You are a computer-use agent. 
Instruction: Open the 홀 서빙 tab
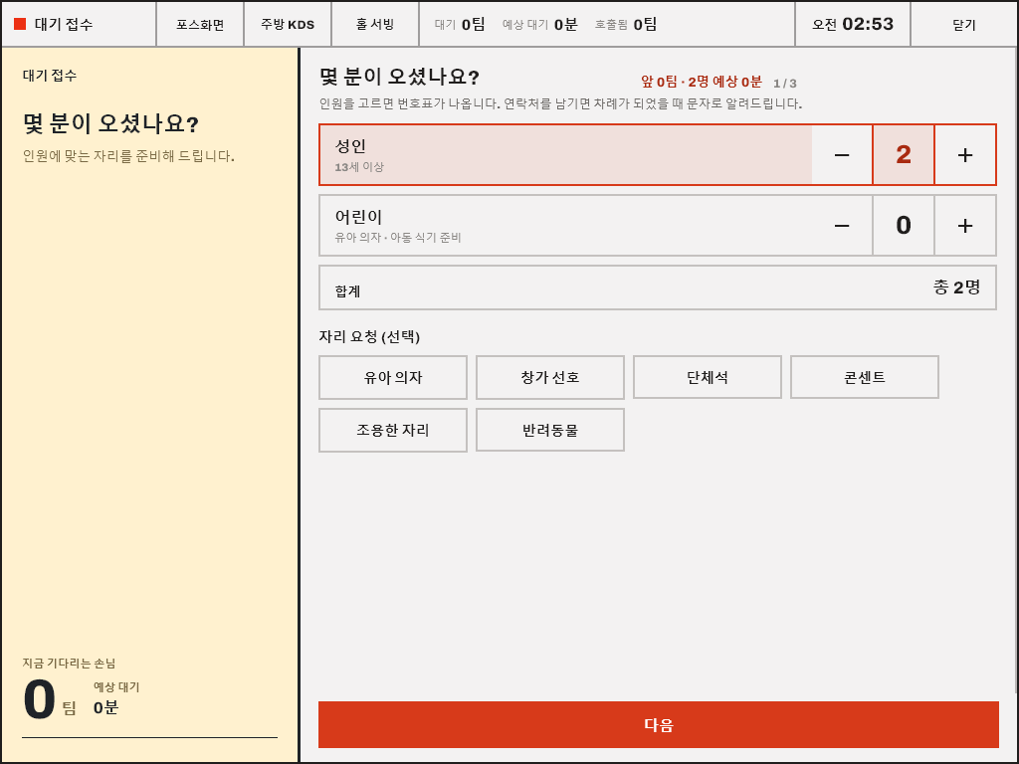[375, 25]
